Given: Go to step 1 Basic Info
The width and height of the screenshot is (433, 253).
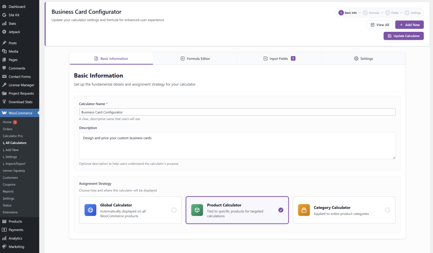Looking at the screenshot, I should (x=348, y=13).
